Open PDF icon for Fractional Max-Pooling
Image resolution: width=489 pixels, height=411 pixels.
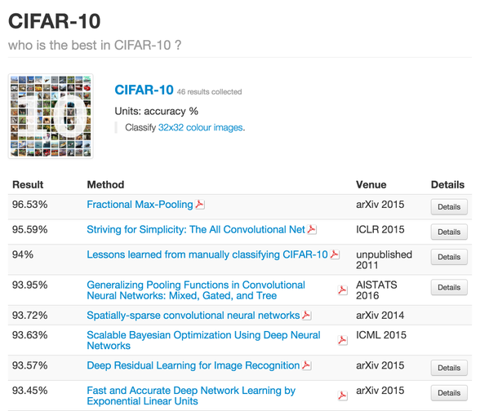point(199,205)
